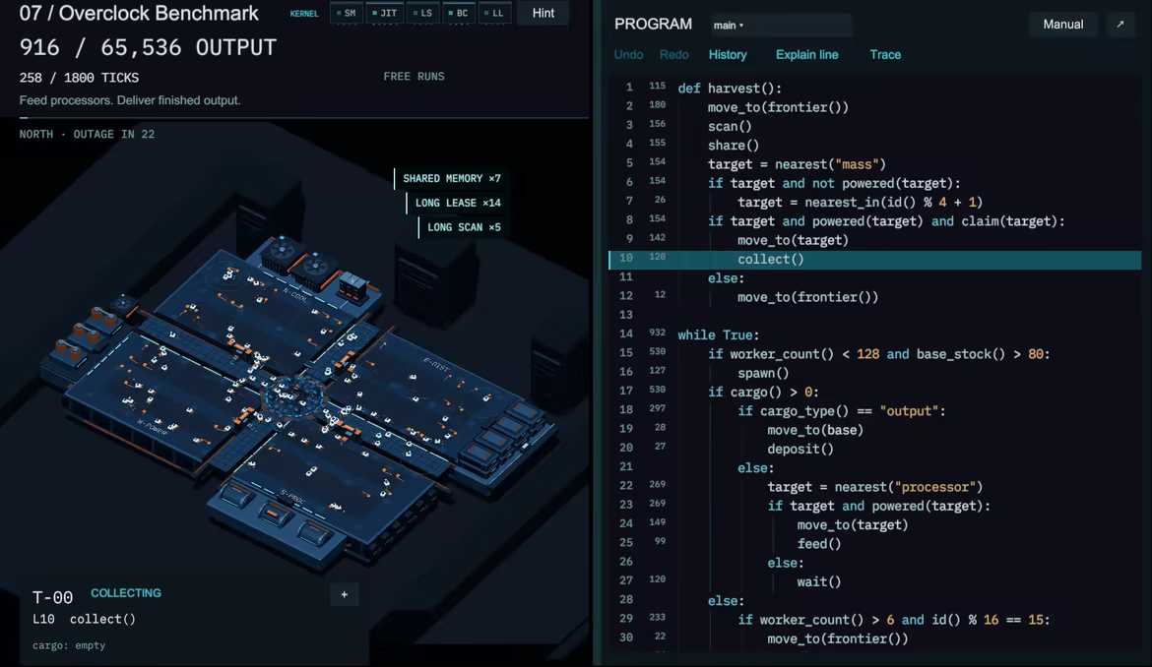Click the cargo: empty status text
The height and width of the screenshot is (667, 1152).
click(69, 645)
